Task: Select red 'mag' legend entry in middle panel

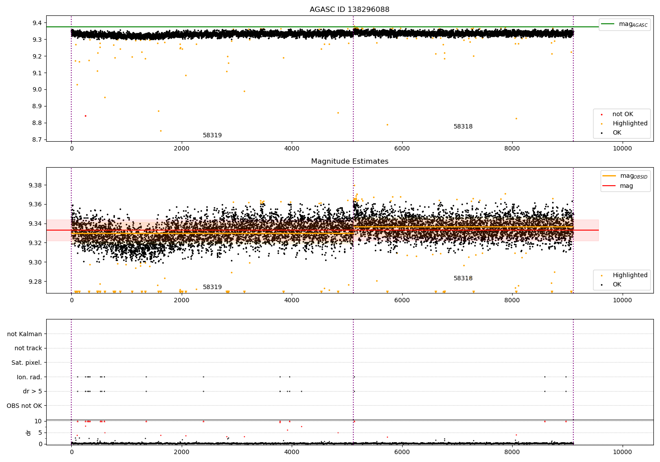Action: [x=627, y=186]
